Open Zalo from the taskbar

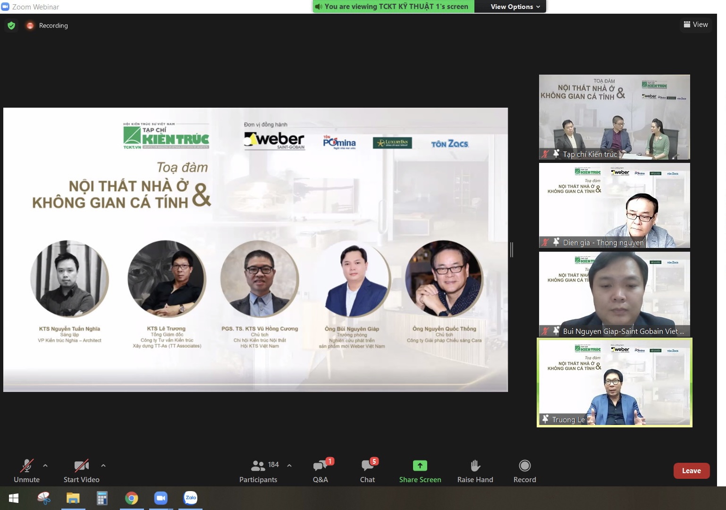click(x=191, y=498)
